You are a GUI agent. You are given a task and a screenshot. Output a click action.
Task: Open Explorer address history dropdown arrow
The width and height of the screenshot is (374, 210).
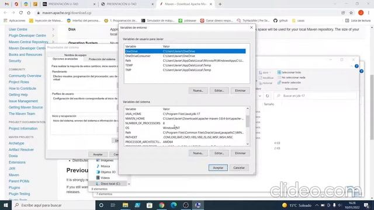pyautogui.click(x=259, y=96)
